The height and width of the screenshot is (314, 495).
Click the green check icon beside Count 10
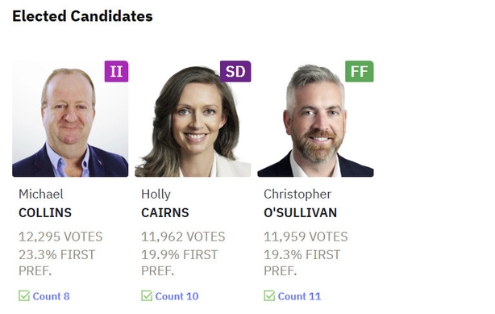click(x=147, y=296)
